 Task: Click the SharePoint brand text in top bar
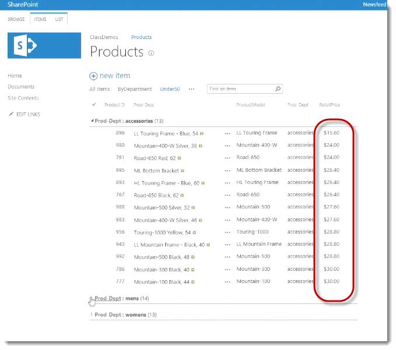coord(23,4)
